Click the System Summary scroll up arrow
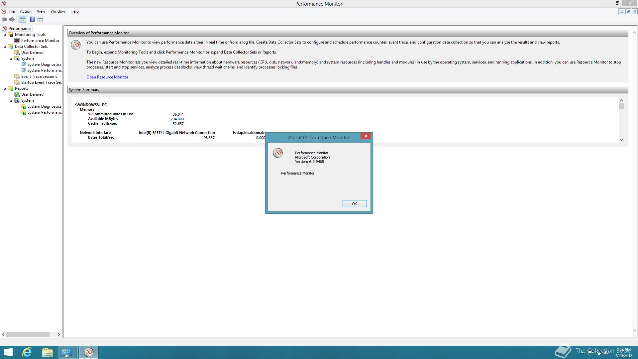This screenshot has width=638, height=359. (x=622, y=100)
